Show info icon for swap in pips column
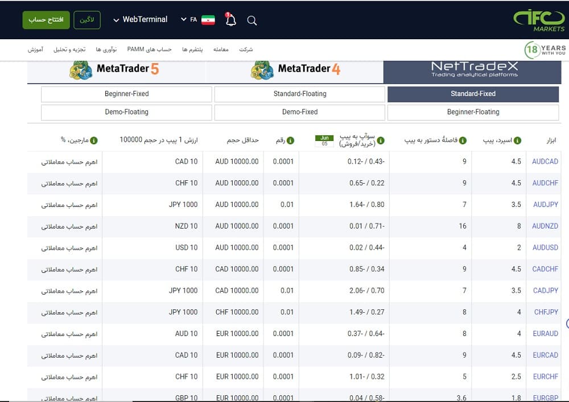The height and width of the screenshot is (402, 569). (x=381, y=140)
